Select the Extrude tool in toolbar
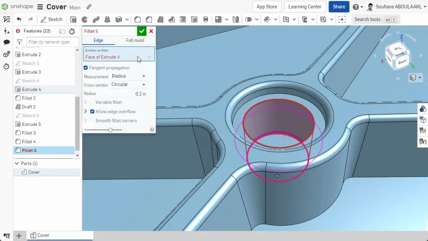This screenshot has height=241, width=428. 73,20
